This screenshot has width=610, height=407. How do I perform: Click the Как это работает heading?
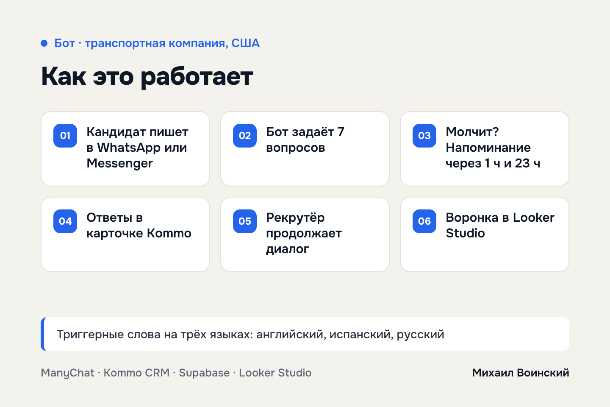point(147,77)
